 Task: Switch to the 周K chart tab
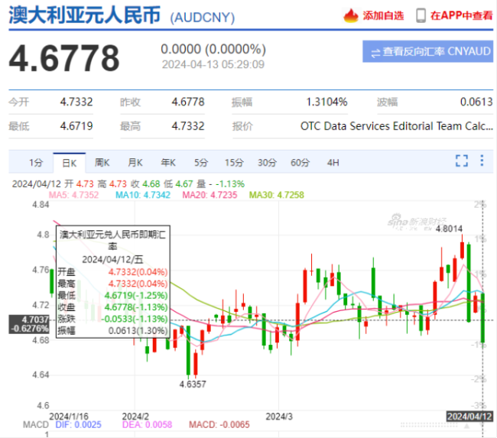click(102, 163)
